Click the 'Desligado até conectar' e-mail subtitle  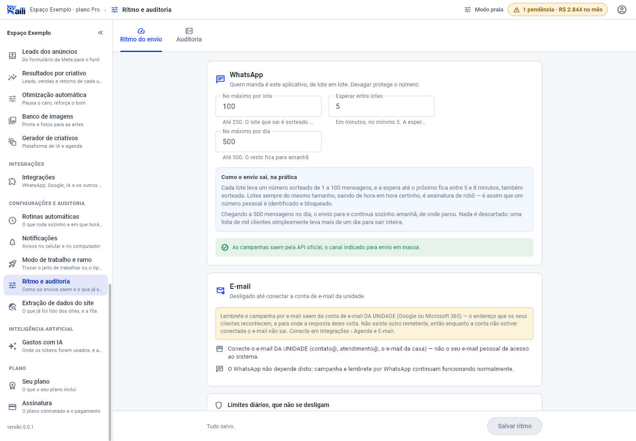tap(297, 296)
